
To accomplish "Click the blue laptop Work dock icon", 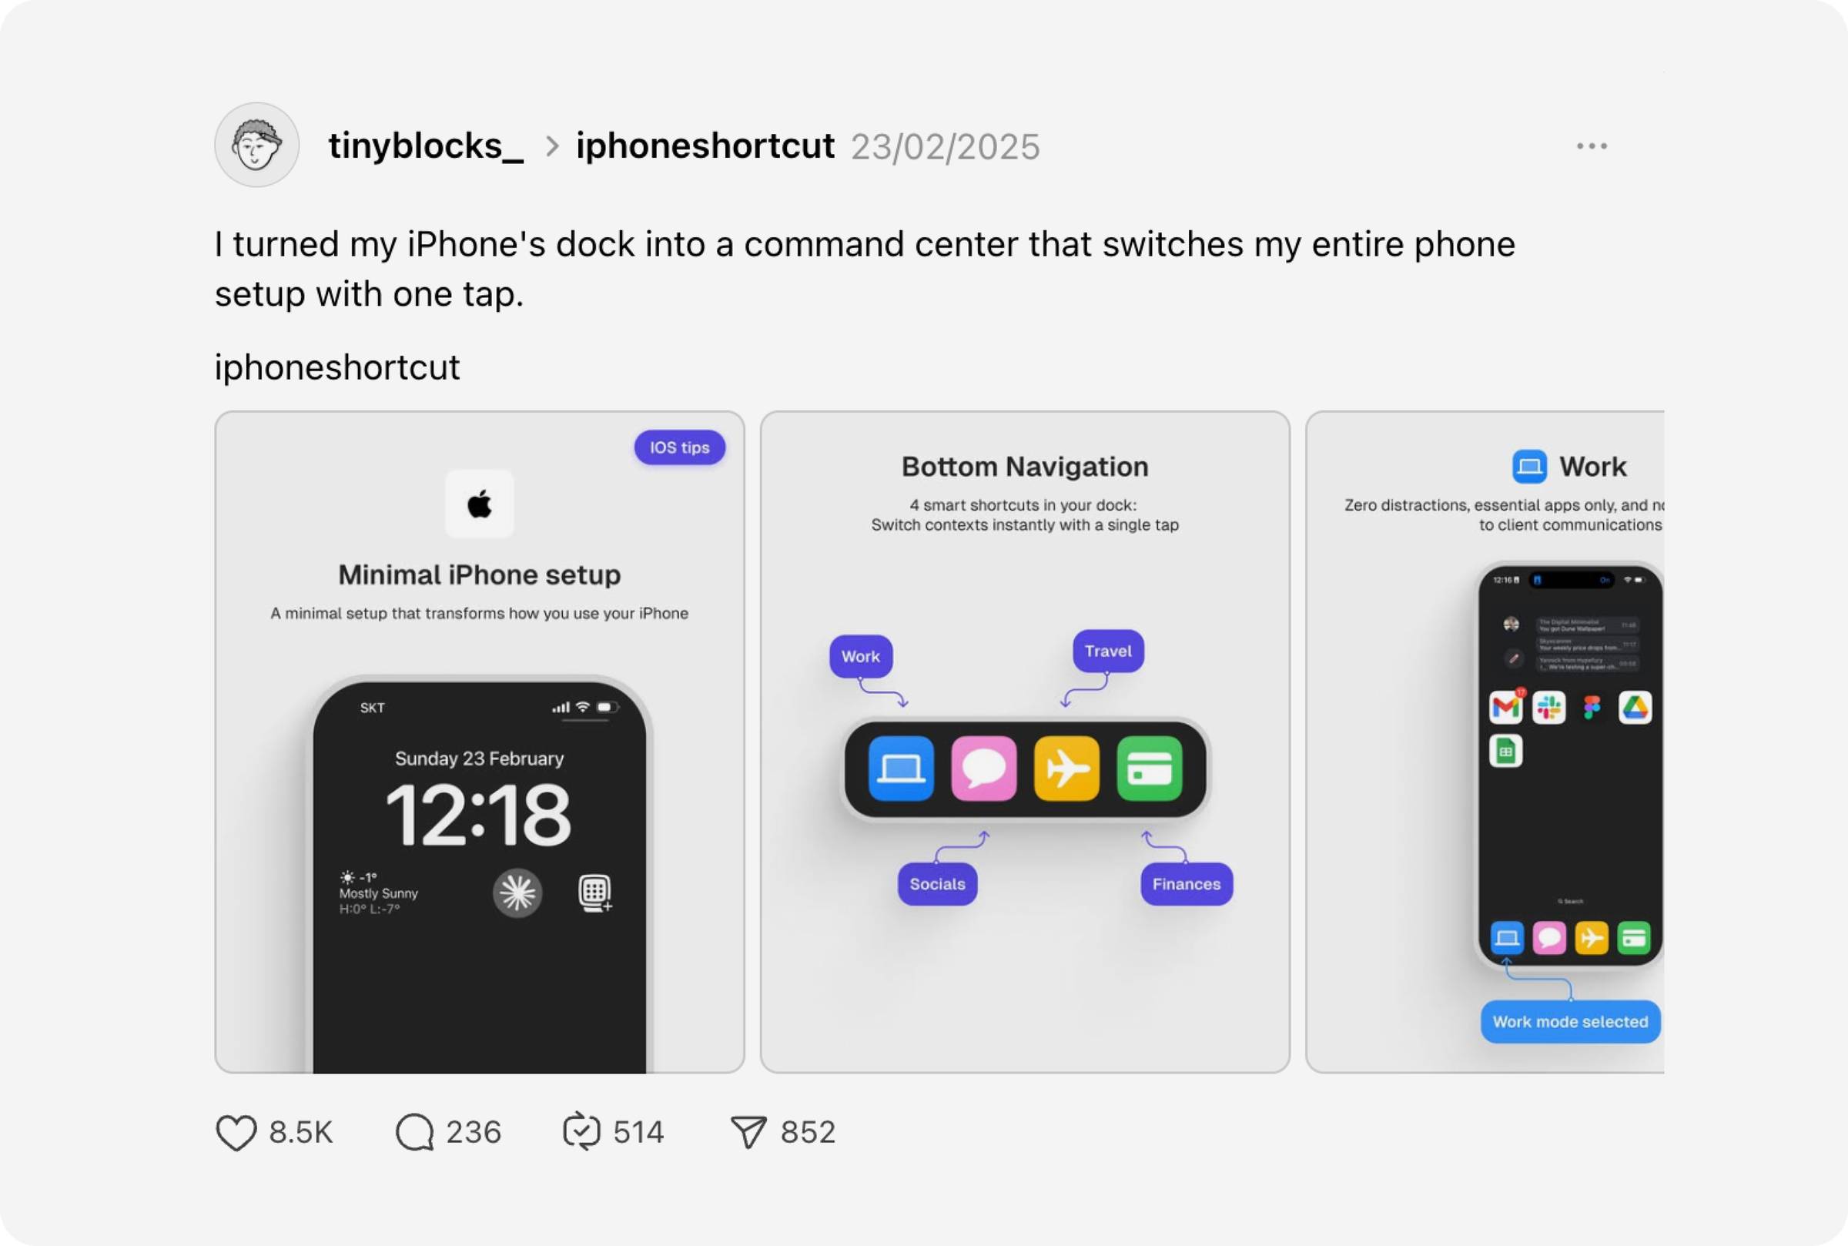I will [x=901, y=769].
